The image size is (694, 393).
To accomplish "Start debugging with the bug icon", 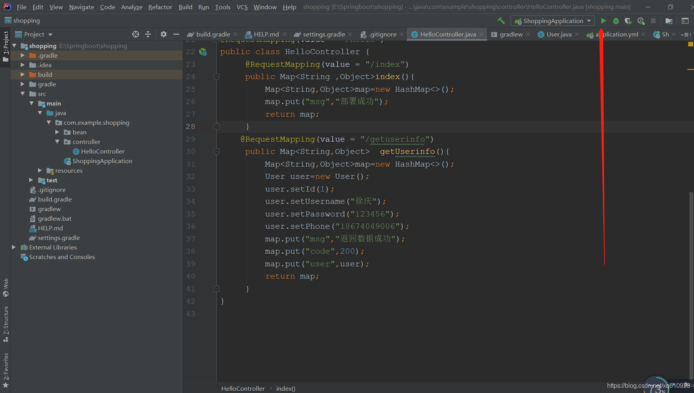I will coord(616,21).
